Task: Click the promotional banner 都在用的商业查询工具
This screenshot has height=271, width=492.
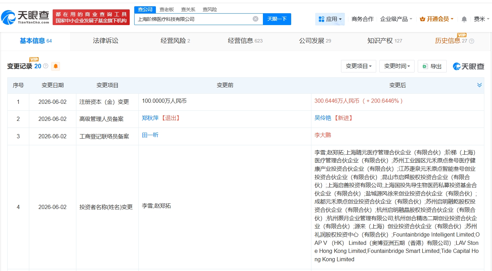Action: (x=91, y=17)
